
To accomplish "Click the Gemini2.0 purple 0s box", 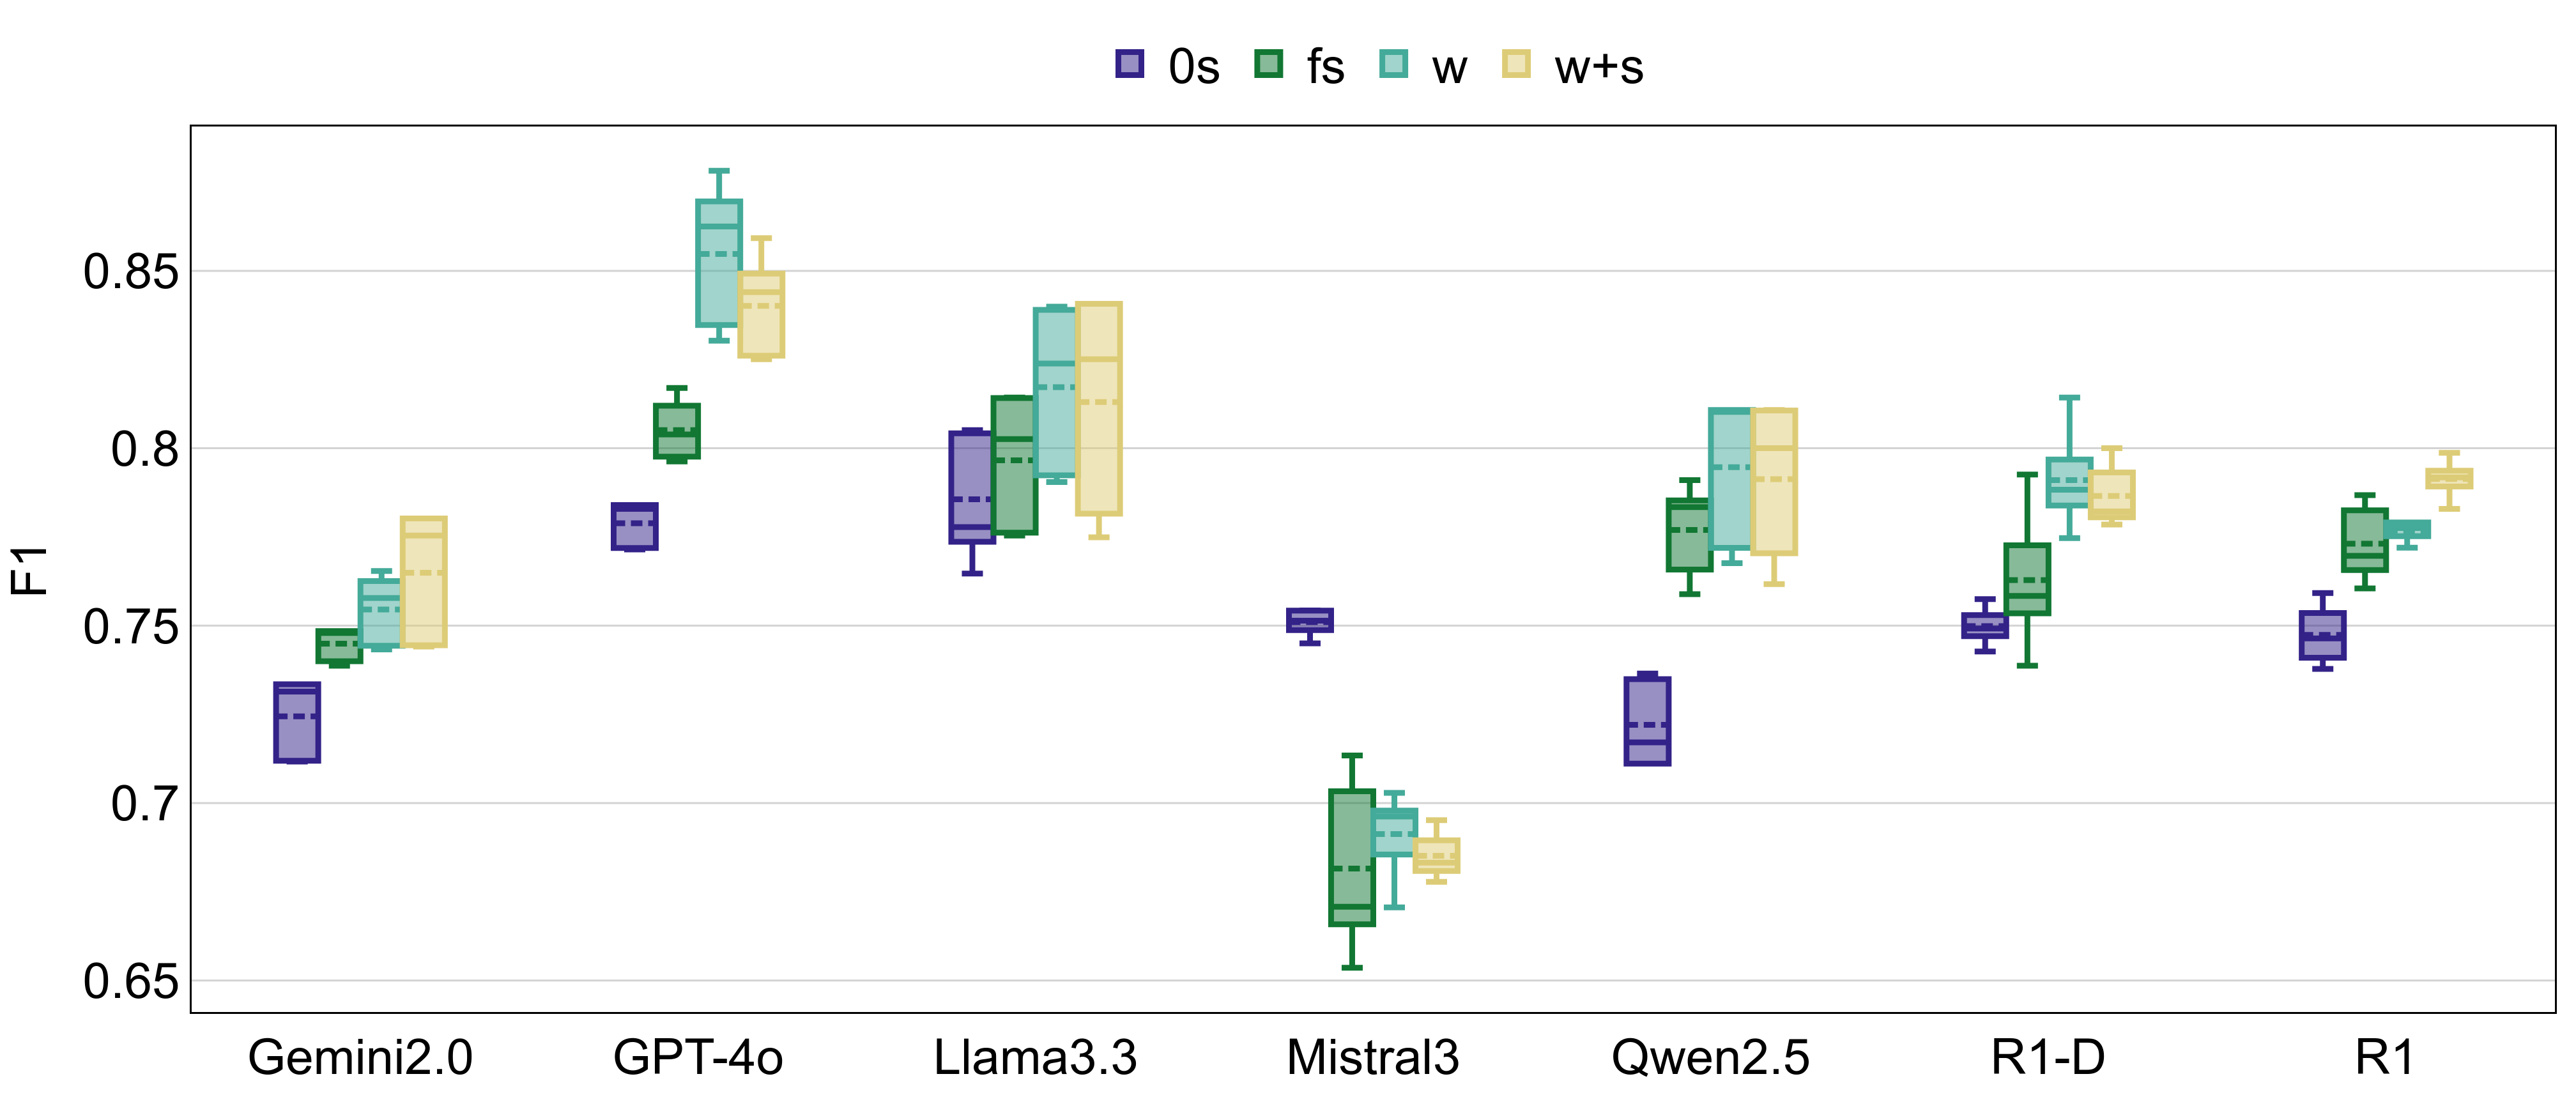I will tap(297, 723).
